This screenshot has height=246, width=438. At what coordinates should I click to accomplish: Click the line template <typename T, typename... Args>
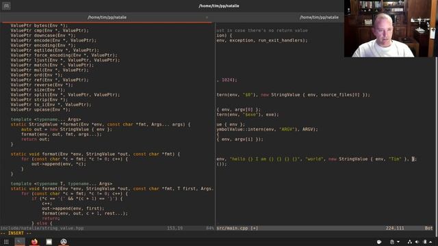point(61,184)
